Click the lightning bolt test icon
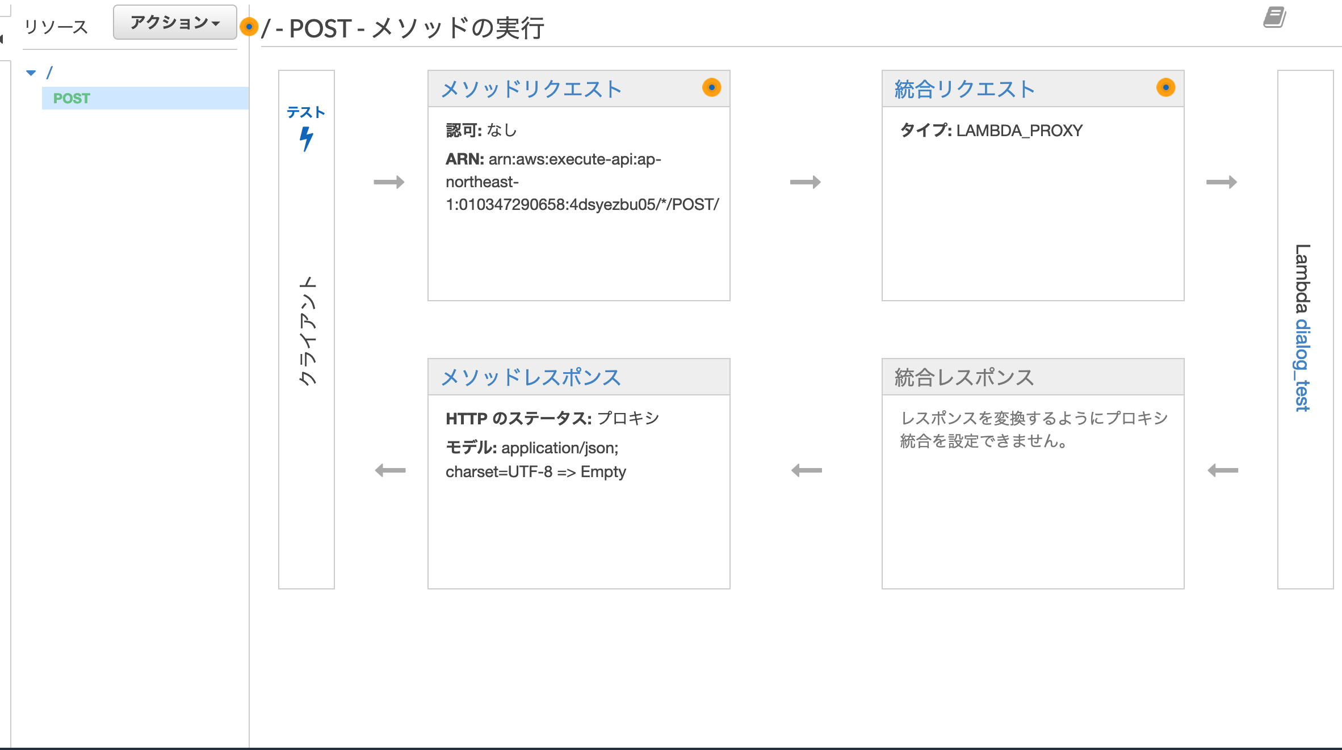The height and width of the screenshot is (750, 1342). pyautogui.click(x=306, y=138)
